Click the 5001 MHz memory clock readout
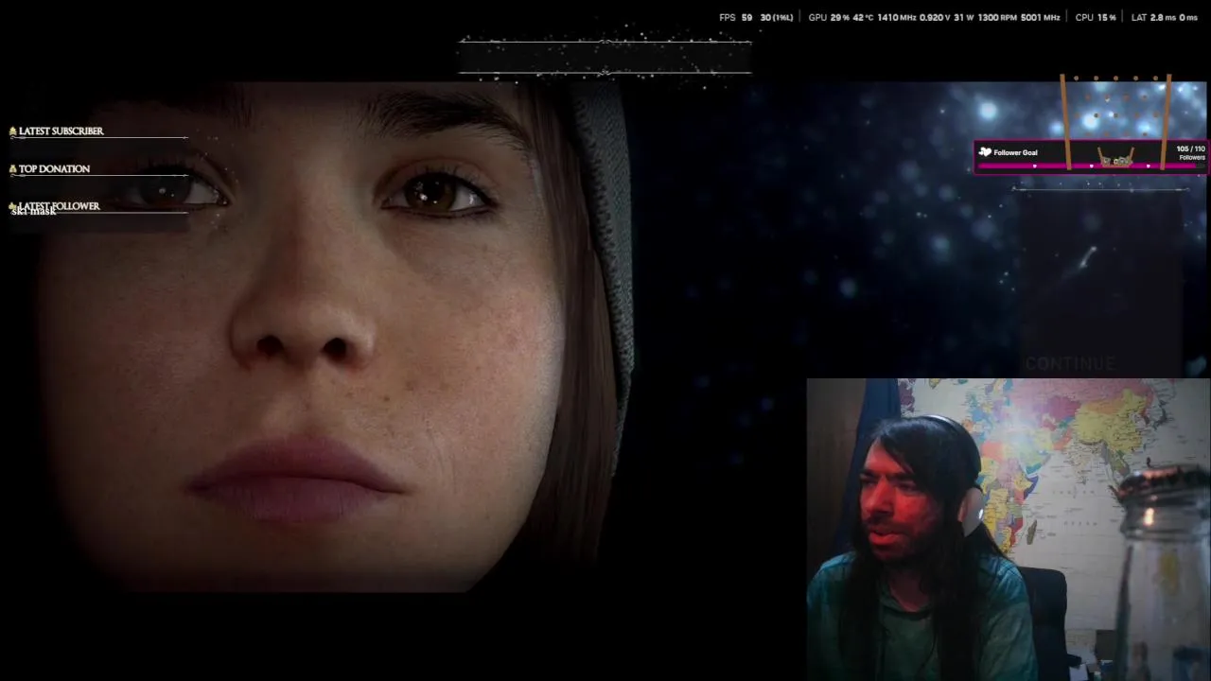This screenshot has width=1211, height=681. pyautogui.click(x=1040, y=18)
